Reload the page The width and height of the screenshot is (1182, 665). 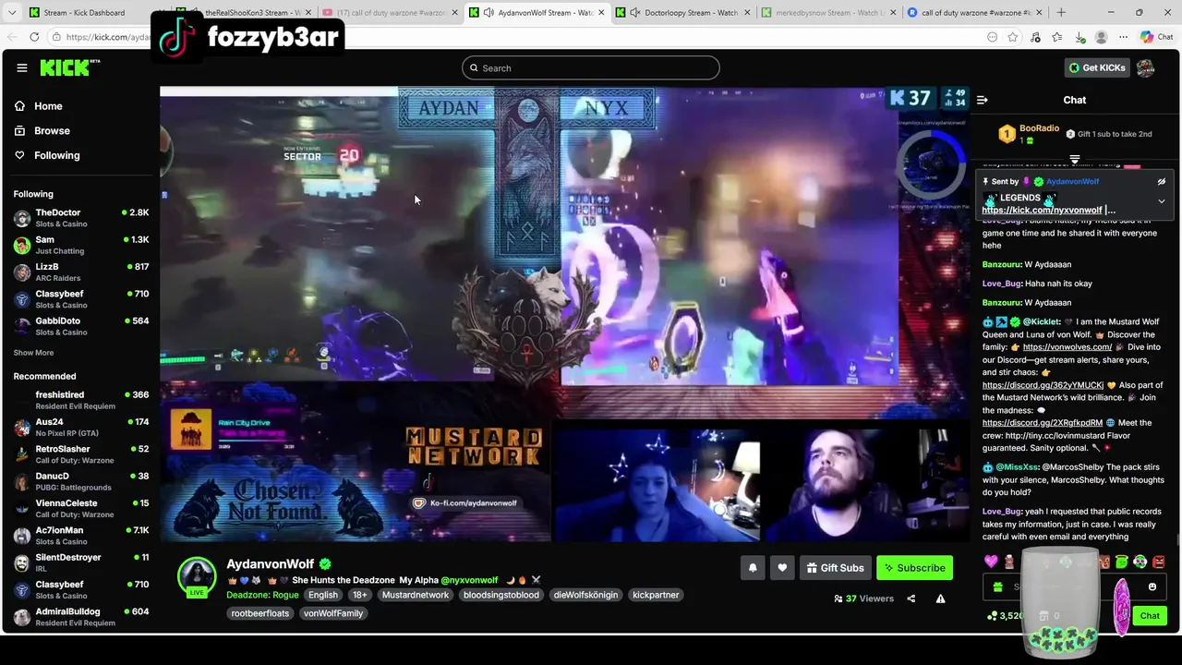34,37
